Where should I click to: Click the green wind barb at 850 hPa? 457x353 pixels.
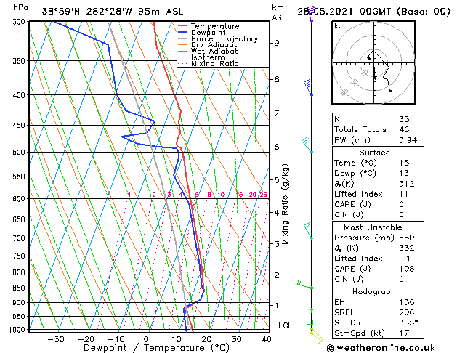[x=305, y=284]
